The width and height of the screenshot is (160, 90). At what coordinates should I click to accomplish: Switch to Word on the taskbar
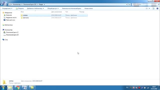pyautogui.click(x=25, y=88)
